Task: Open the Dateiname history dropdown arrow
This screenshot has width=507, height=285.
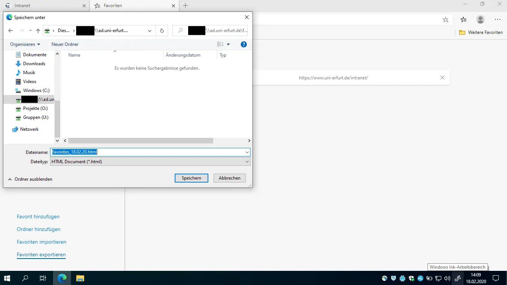Action: click(x=247, y=152)
